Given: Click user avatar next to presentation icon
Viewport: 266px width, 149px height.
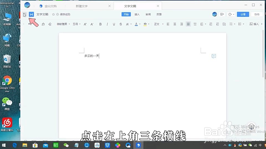Looking at the screenshot, I should tap(214, 14).
